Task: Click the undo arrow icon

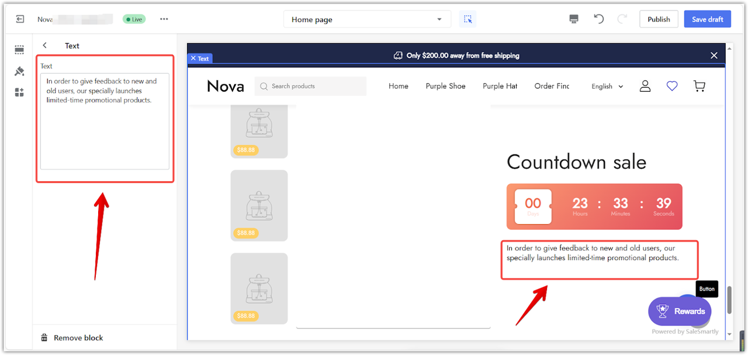Action: click(598, 19)
